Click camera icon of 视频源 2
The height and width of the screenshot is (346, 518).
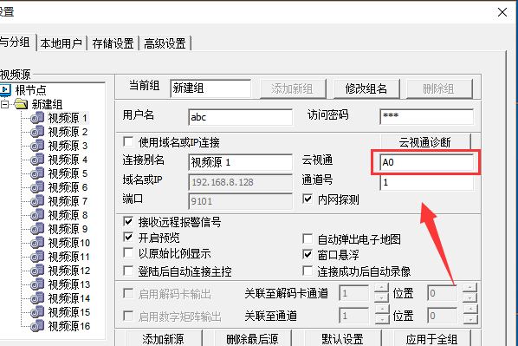pyautogui.click(x=37, y=132)
